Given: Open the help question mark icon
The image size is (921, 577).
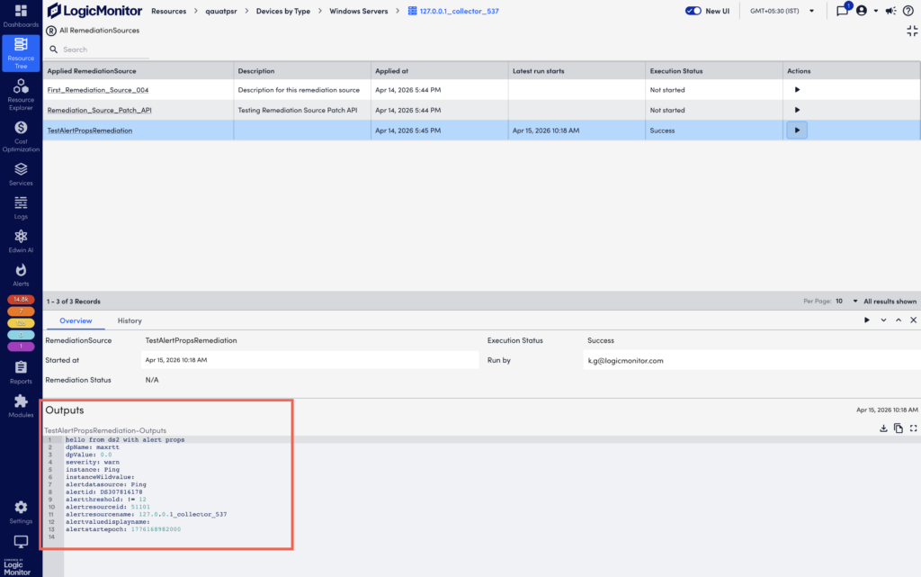Looking at the screenshot, I should click(908, 11).
